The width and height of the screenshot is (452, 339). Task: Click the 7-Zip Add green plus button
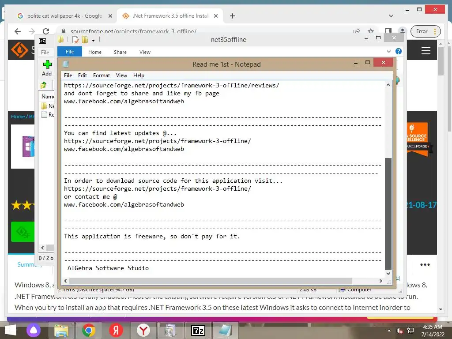tap(47, 68)
